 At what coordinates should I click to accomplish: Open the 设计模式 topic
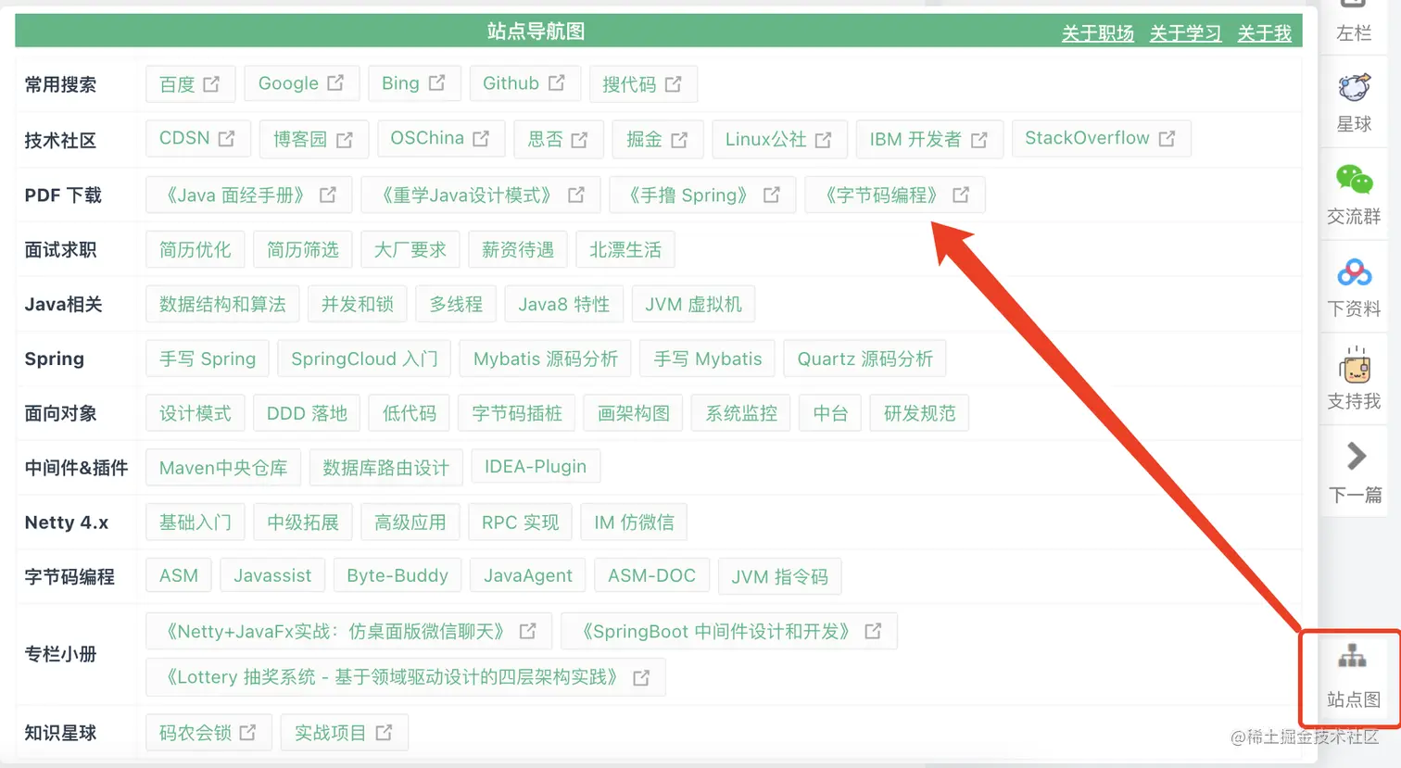[195, 413]
